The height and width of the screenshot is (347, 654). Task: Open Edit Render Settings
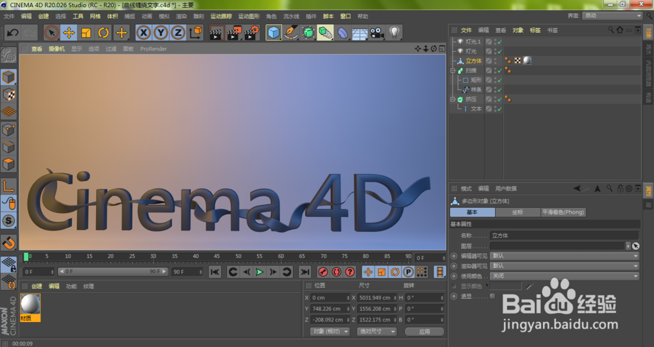click(252, 33)
